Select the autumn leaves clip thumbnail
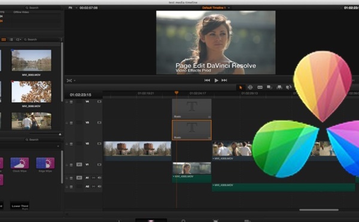The image size is (359, 222). [31, 91]
